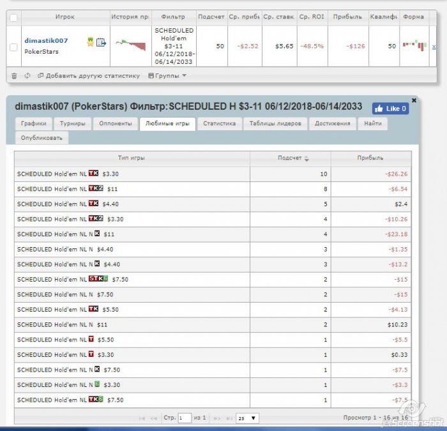This screenshot has width=447, height=431.
Task: Switch to the Статистика tab
Action: [x=220, y=124]
